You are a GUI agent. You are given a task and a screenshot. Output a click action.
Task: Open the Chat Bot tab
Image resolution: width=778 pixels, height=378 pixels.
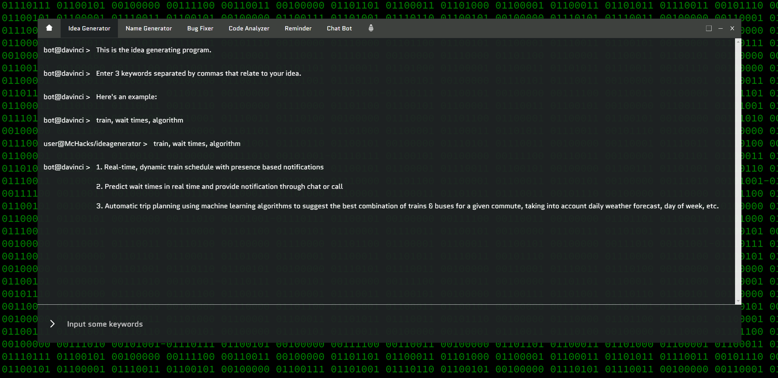[x=339, y=28]
